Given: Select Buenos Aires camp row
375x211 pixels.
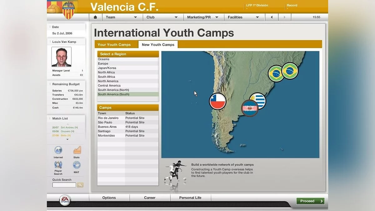Looking at the screenshot, I should tap(128, 127).
